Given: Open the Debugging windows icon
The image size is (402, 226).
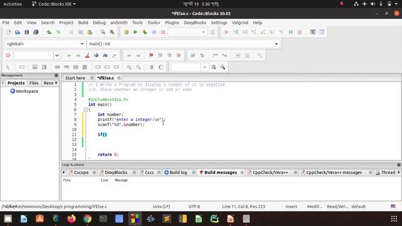Looking at the screenshot, I should [x=313, y=32].
